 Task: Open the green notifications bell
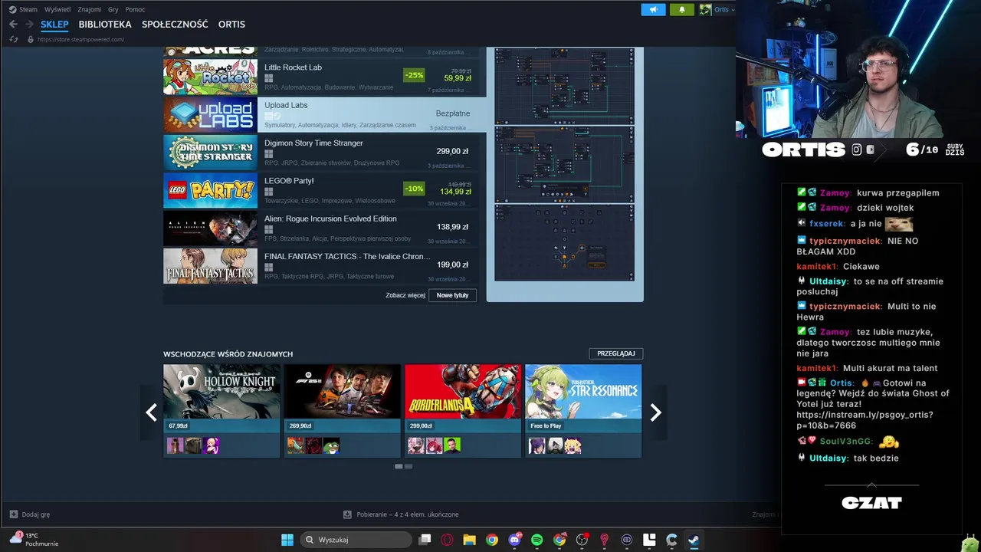682,9
